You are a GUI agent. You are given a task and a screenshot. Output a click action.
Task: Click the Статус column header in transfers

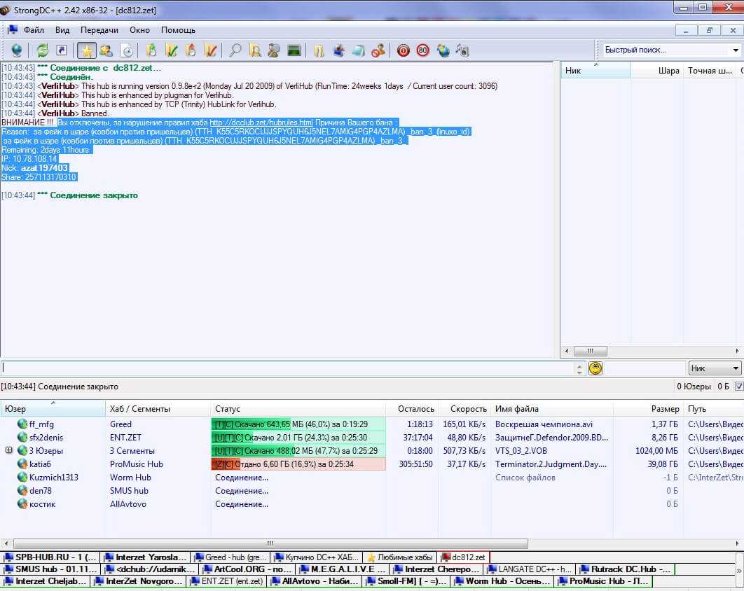click(x=298, y=408)
